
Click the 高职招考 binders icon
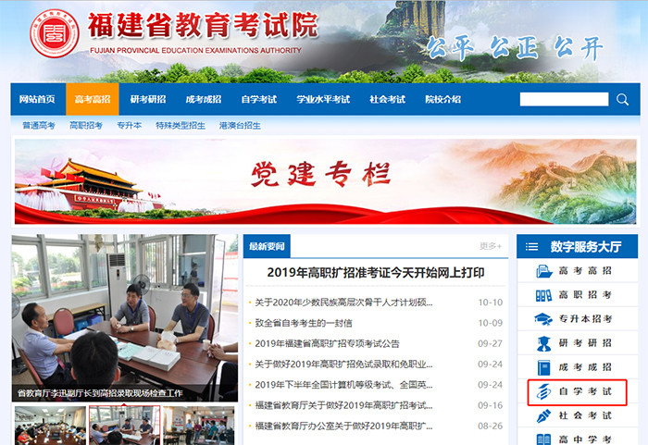543,295
